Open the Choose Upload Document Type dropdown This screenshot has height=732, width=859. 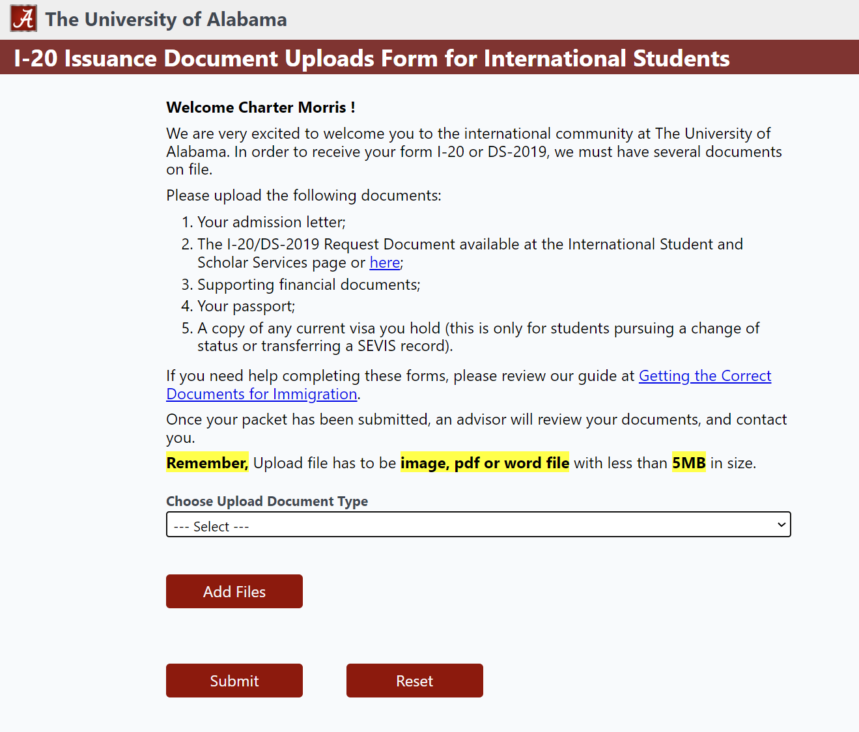coord(479,524)
